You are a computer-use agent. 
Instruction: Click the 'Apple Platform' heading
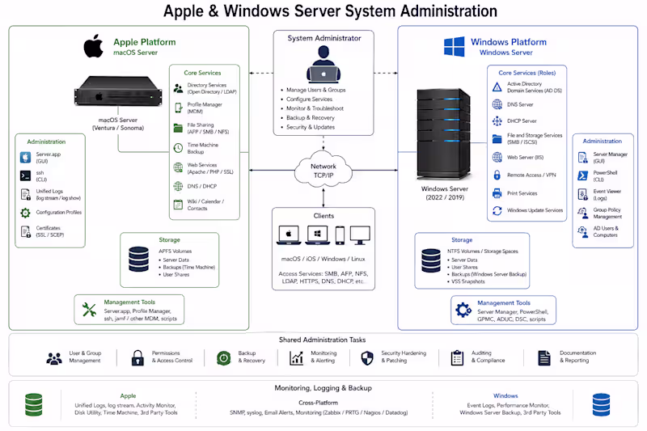[145, 42]
